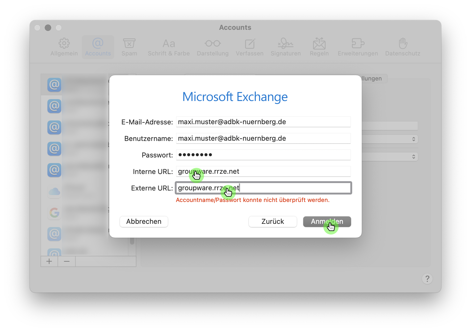Open help with question mark button
This screenshot has width=471, height=332.
click(427, 279)
